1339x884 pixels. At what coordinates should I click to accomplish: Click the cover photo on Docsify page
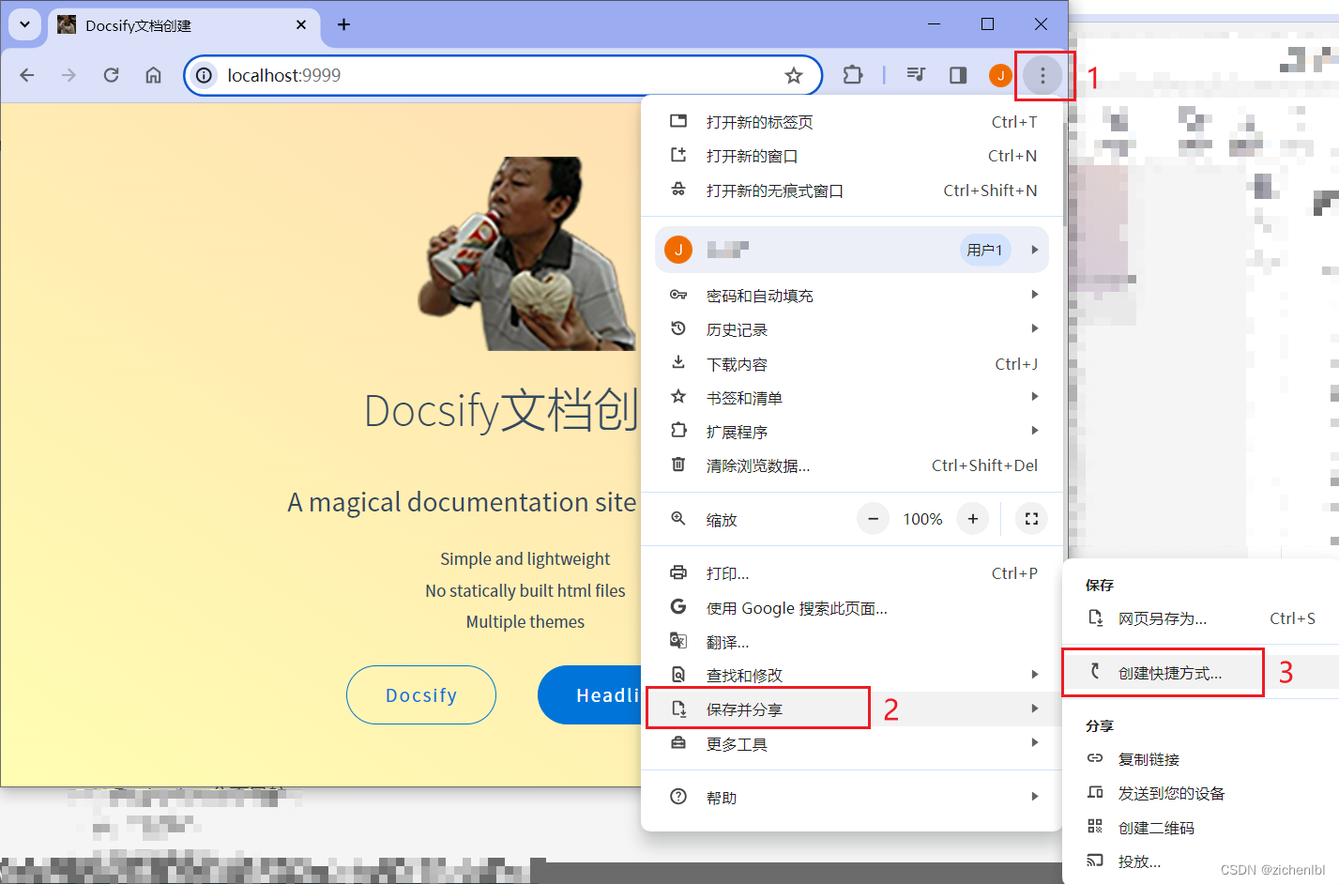click(x=526, y=253)
